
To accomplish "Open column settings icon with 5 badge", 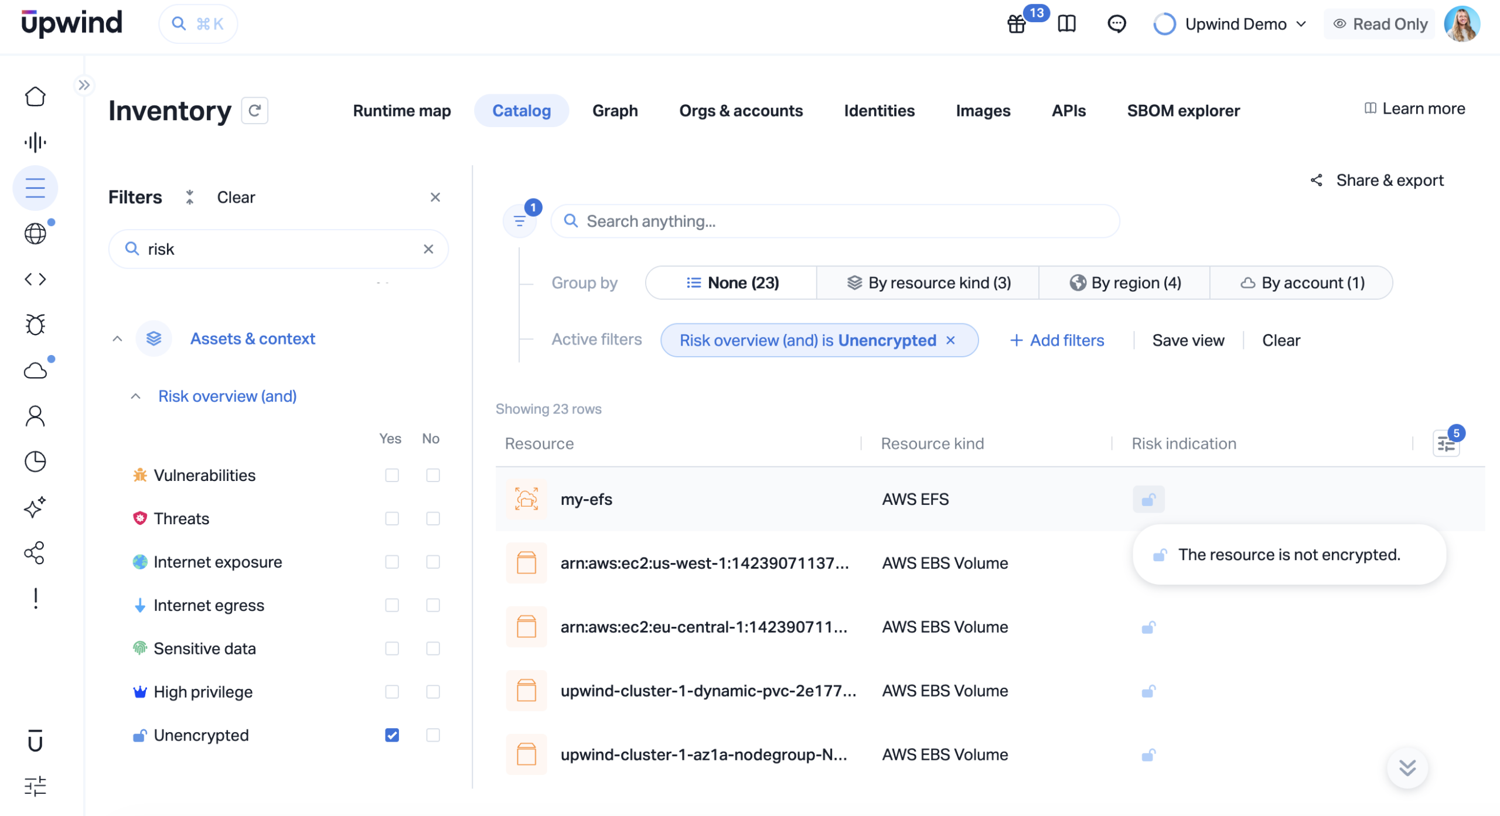I will (x=1446, y=443).
